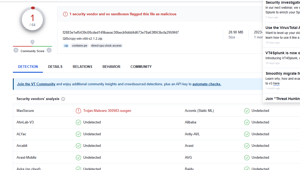Click the Undetected icon beside AhnLab-V3
This screenshot has height=170, width=300.
(x=78, y=122)
